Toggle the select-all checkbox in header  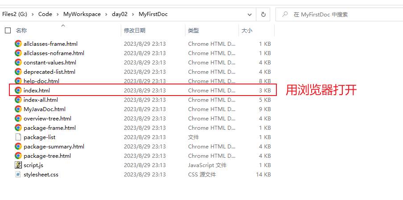8,31
